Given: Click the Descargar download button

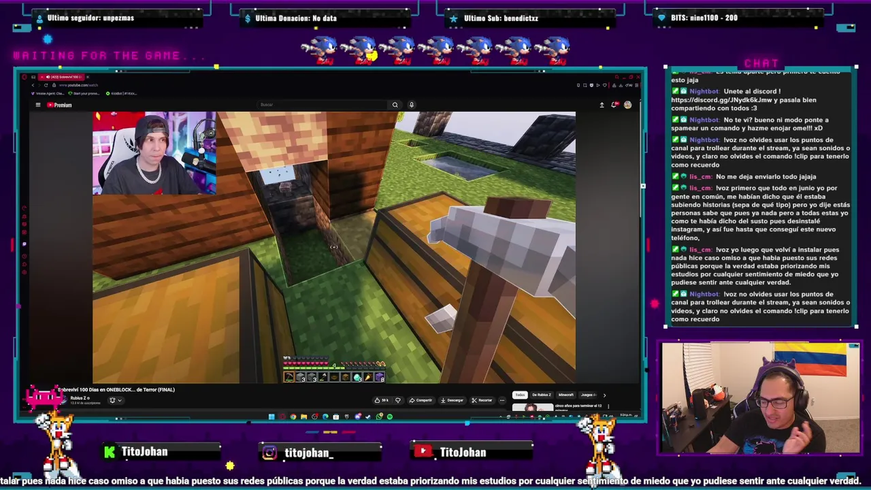Looking at the screenshot, I should click(453, 400).
